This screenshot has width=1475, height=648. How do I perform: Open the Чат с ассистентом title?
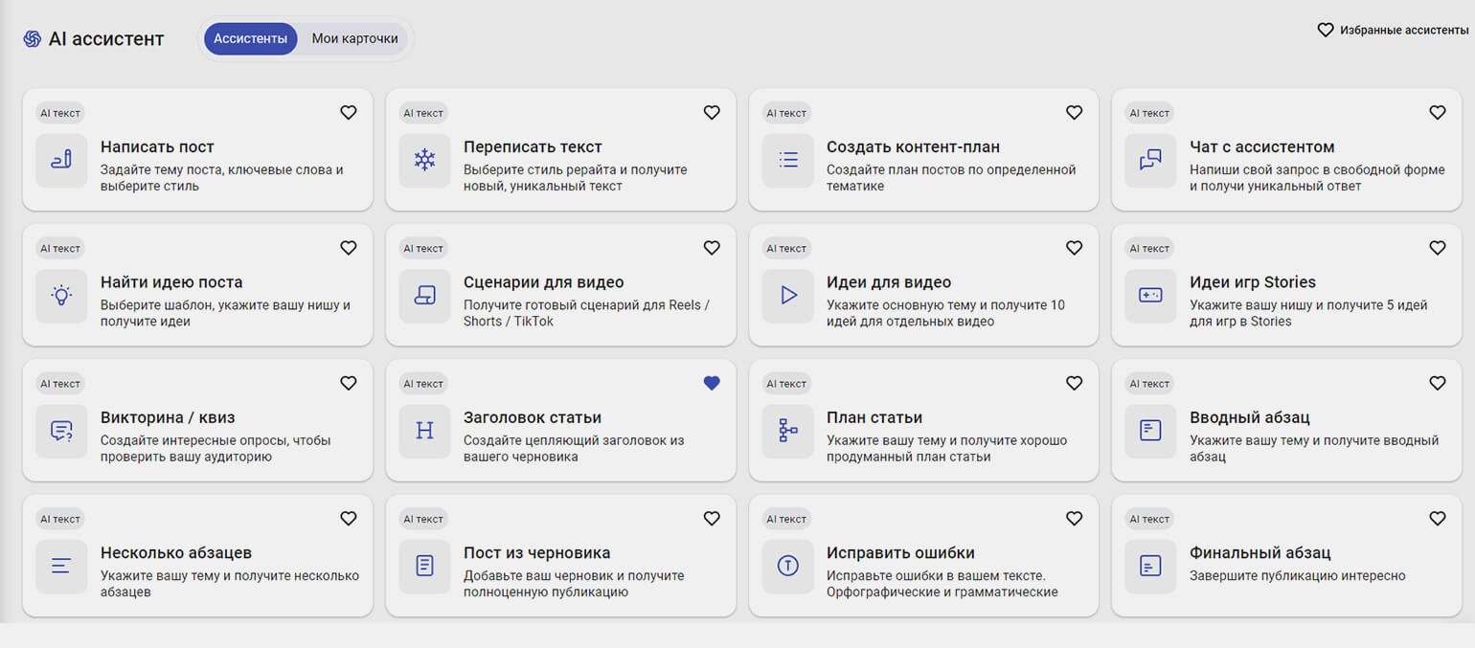click(x=1261, y=147)
